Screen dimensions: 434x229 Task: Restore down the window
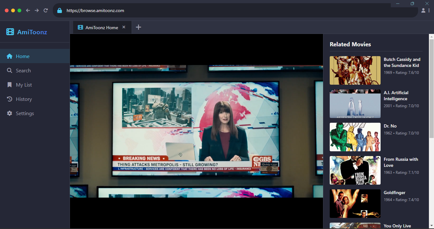tap(412, 3)
